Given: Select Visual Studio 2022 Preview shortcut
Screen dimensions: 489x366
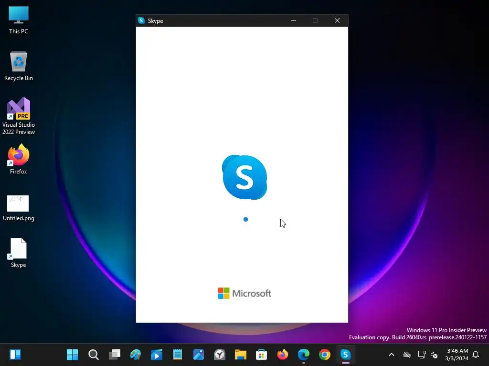Looking at the screenshot, I should pos(19,116).
